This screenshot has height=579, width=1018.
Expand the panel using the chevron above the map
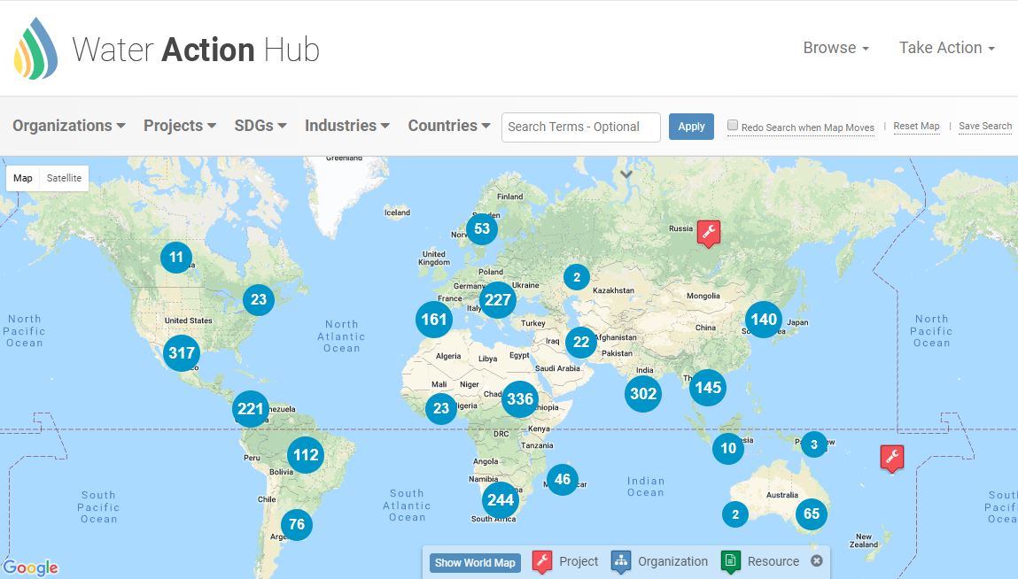[626, 174]
